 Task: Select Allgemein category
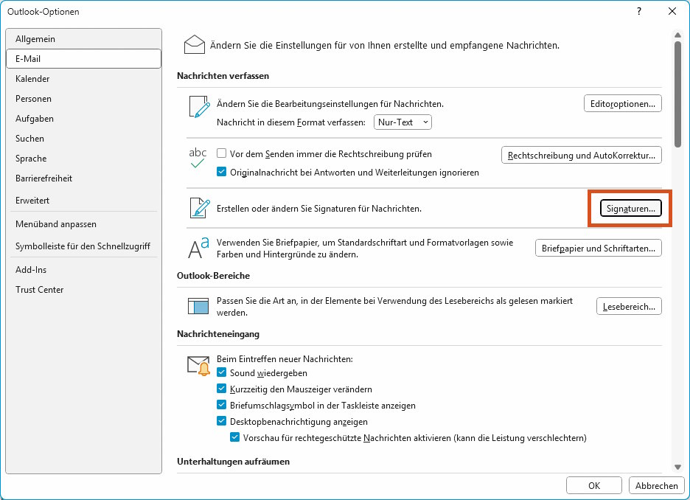[x=83, y=39]
